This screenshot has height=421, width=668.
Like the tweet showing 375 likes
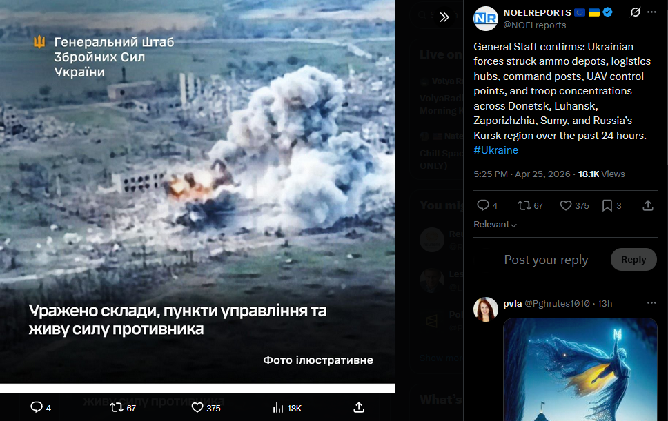566,206
